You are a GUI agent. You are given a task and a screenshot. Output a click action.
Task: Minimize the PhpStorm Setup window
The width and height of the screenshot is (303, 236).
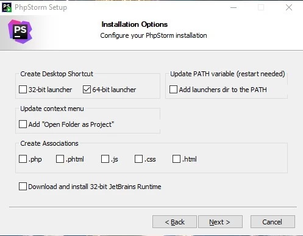pos(233,7)
